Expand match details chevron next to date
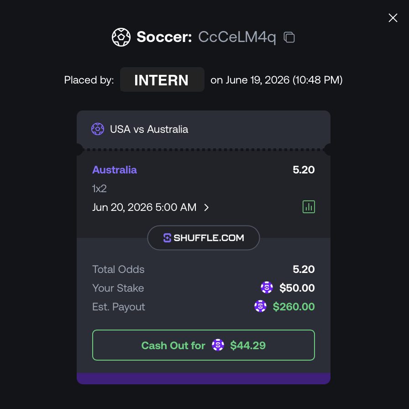 coord(206,208)
